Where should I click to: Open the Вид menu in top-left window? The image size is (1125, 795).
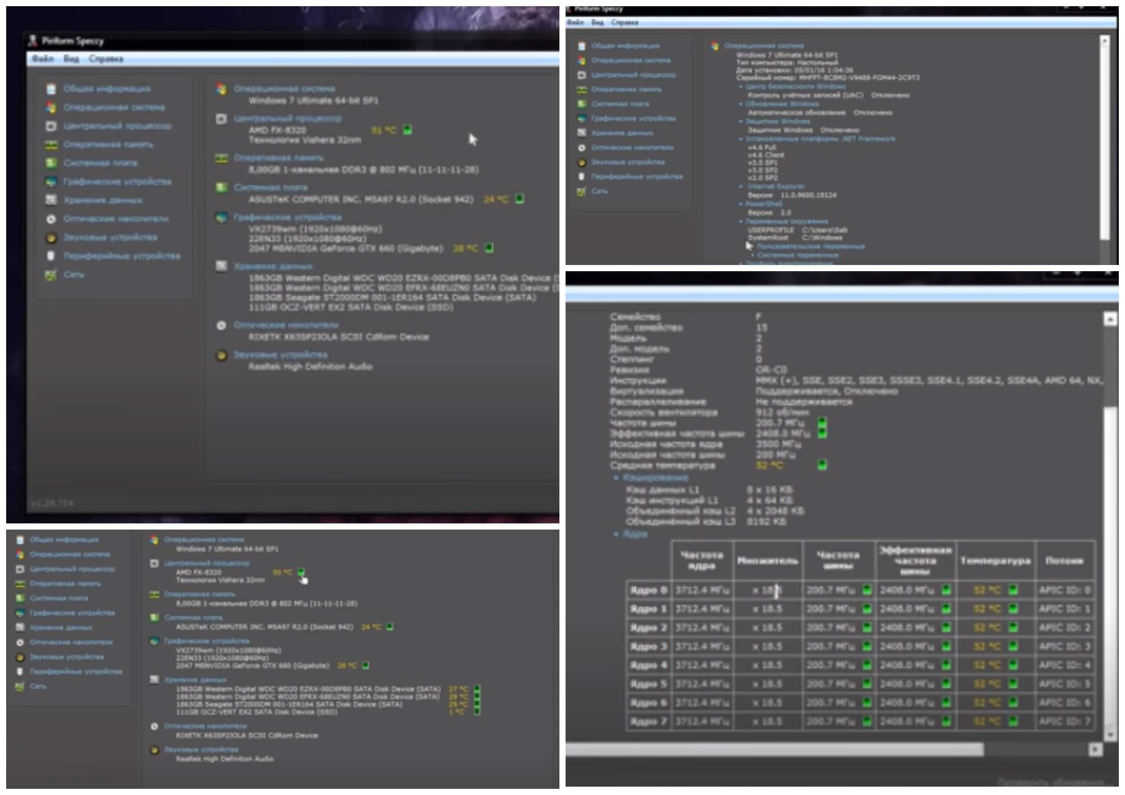[x=71, y=59]
